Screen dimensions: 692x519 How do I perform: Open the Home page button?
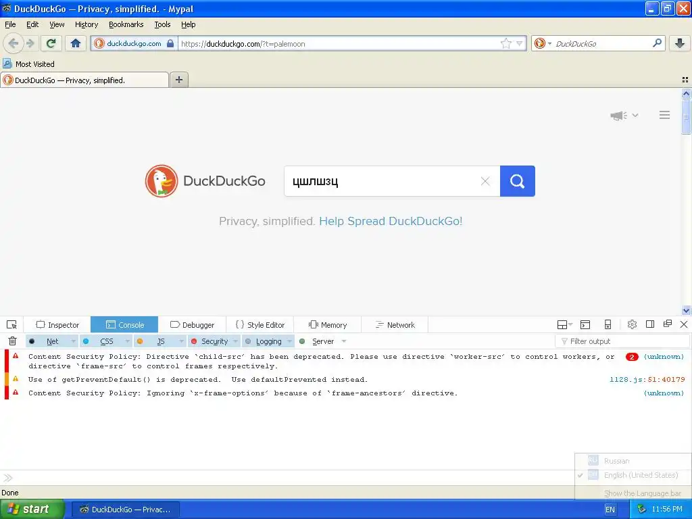[x=76, y=43]
